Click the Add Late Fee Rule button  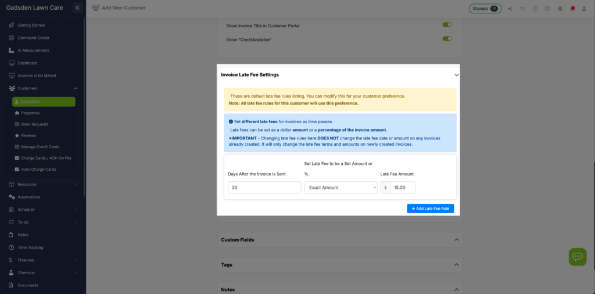point(430,209)
